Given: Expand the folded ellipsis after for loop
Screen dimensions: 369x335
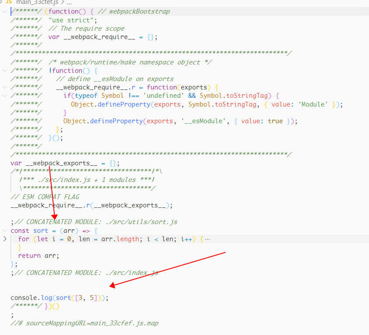Looking at the screenshot, I should (x=207, y=239).
